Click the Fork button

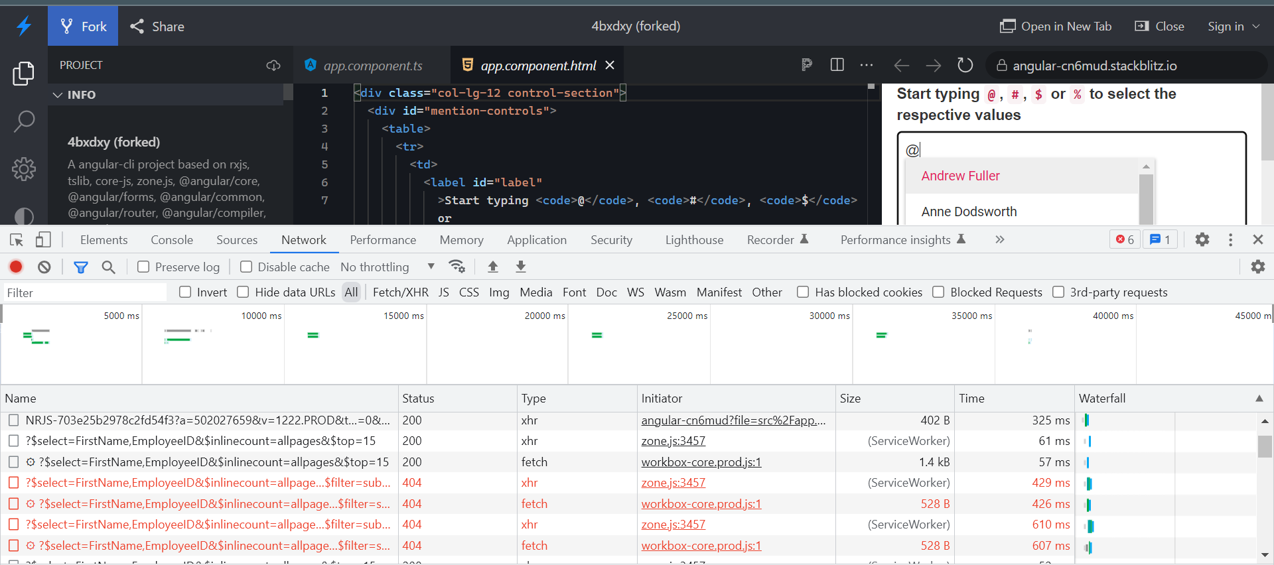[x=83, y=26]
